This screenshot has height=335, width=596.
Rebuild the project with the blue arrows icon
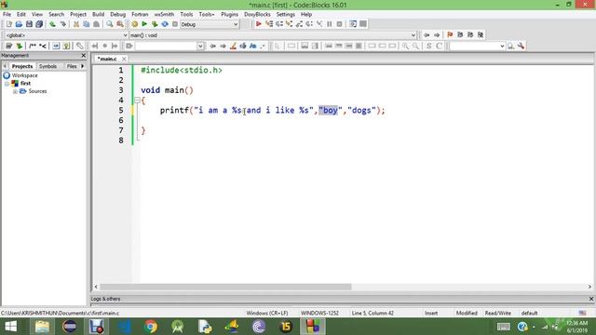(165, 24)
